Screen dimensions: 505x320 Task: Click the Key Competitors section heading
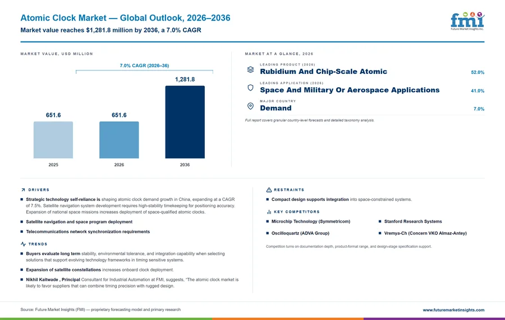click(297, 212)
